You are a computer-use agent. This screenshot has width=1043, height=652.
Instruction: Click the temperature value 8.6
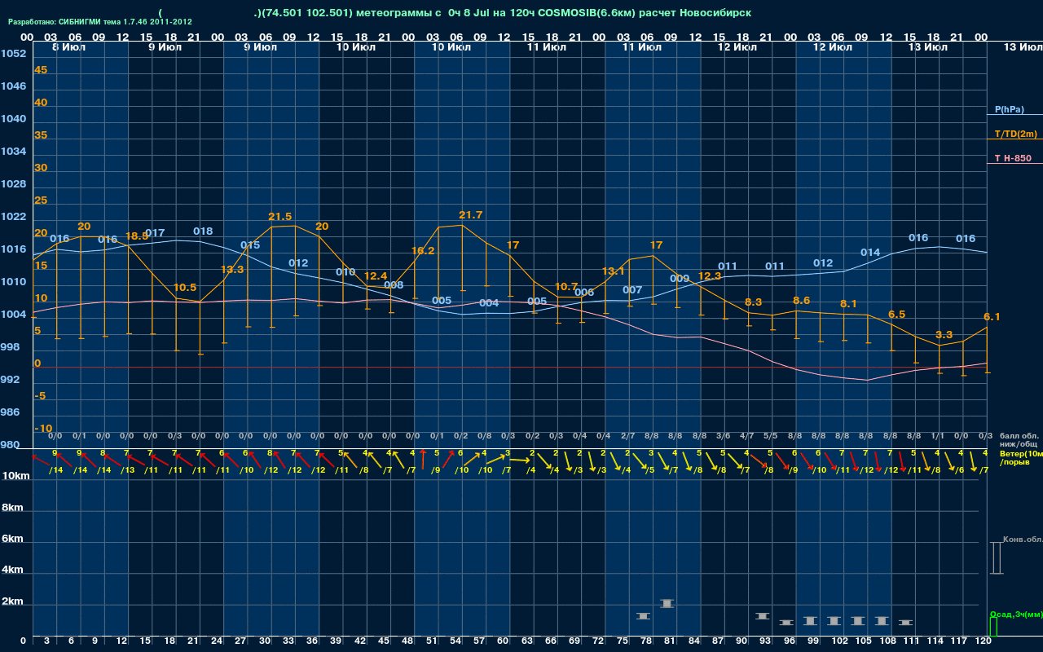pyautogui.click(x=802, y=301)
